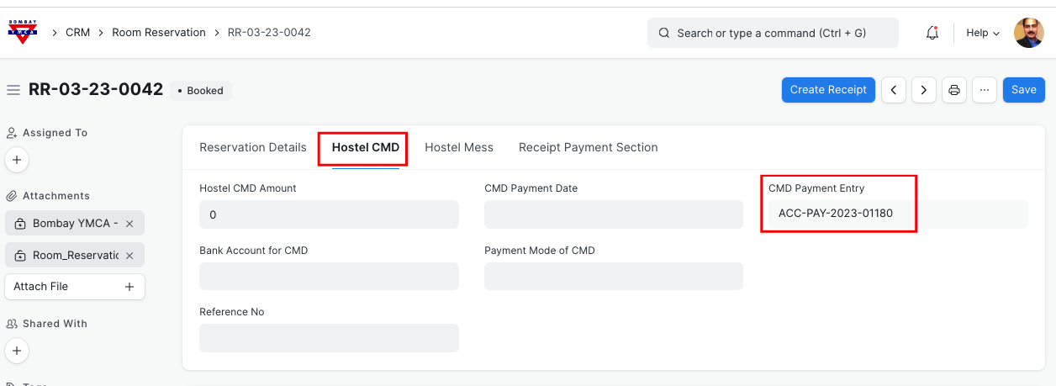Print this reservation document

coord(954,90)
